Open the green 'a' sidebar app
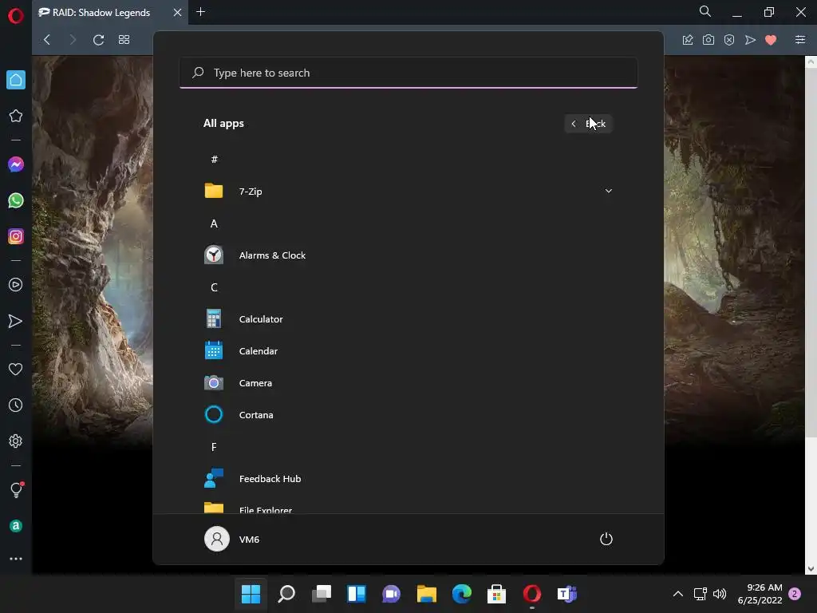The height and width of the screenshot is (613, 817). pyautogui.click(x=16, y=526)
